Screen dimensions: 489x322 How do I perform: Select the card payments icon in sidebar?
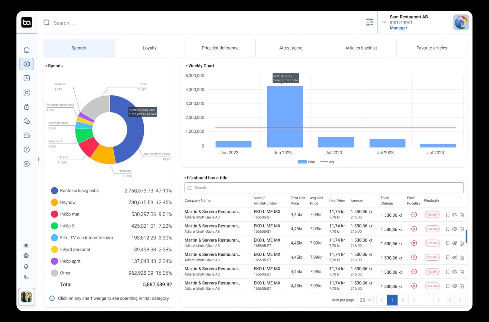(26, 64)
